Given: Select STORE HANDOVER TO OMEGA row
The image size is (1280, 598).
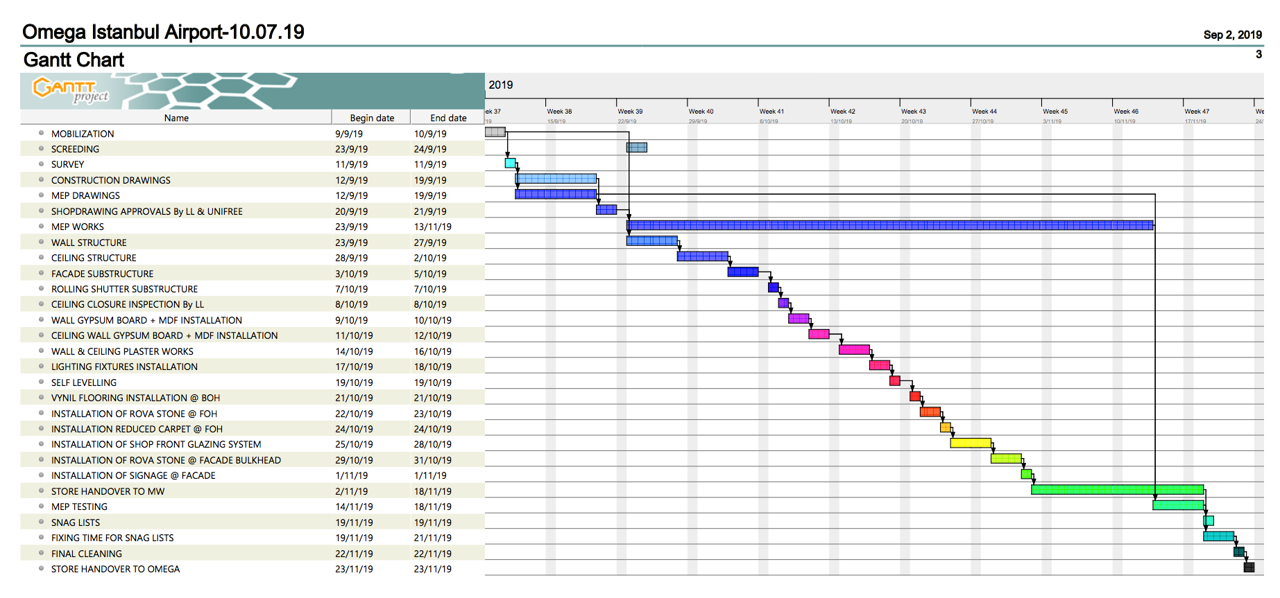Looking at the screenshot, I should click(253, 569).
